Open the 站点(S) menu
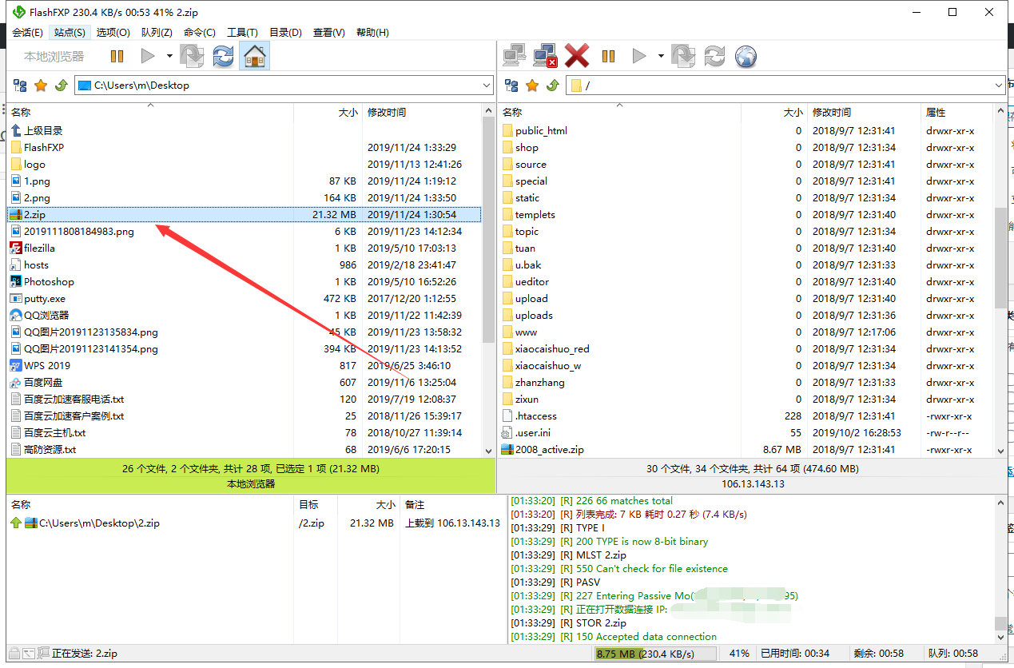The width and height of the screenshot is (1014, 668). tap(70, 33)
